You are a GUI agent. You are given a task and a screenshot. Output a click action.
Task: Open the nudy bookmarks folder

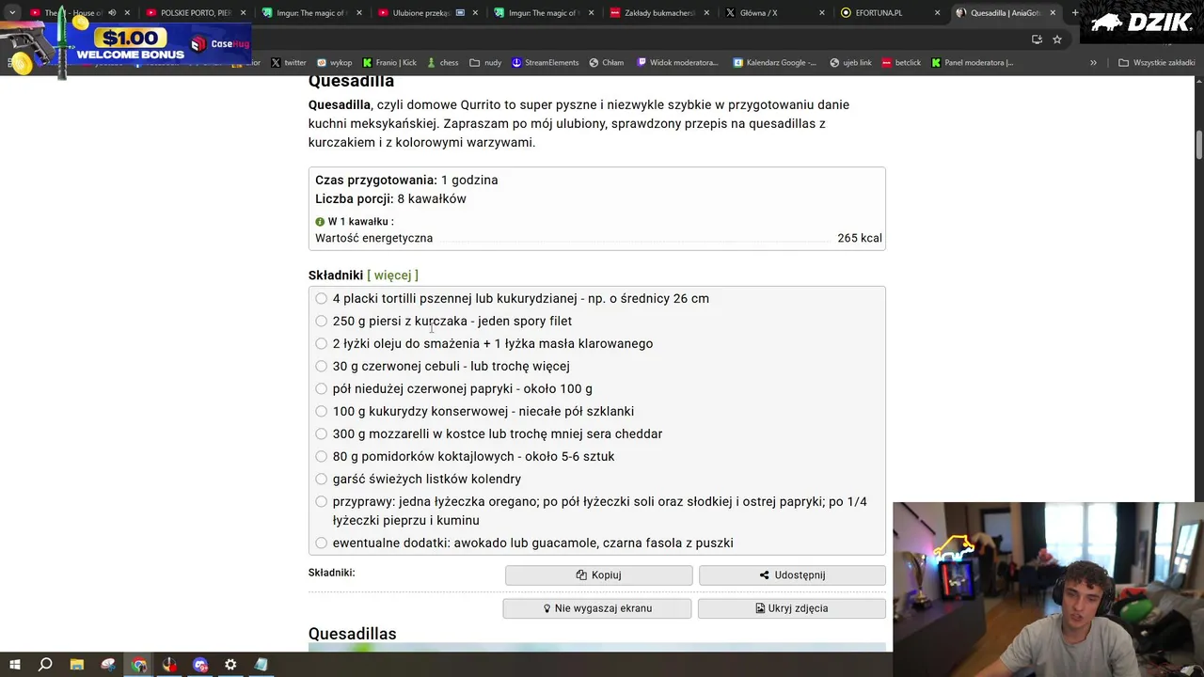pyautogui.click(x=485, y=63)
